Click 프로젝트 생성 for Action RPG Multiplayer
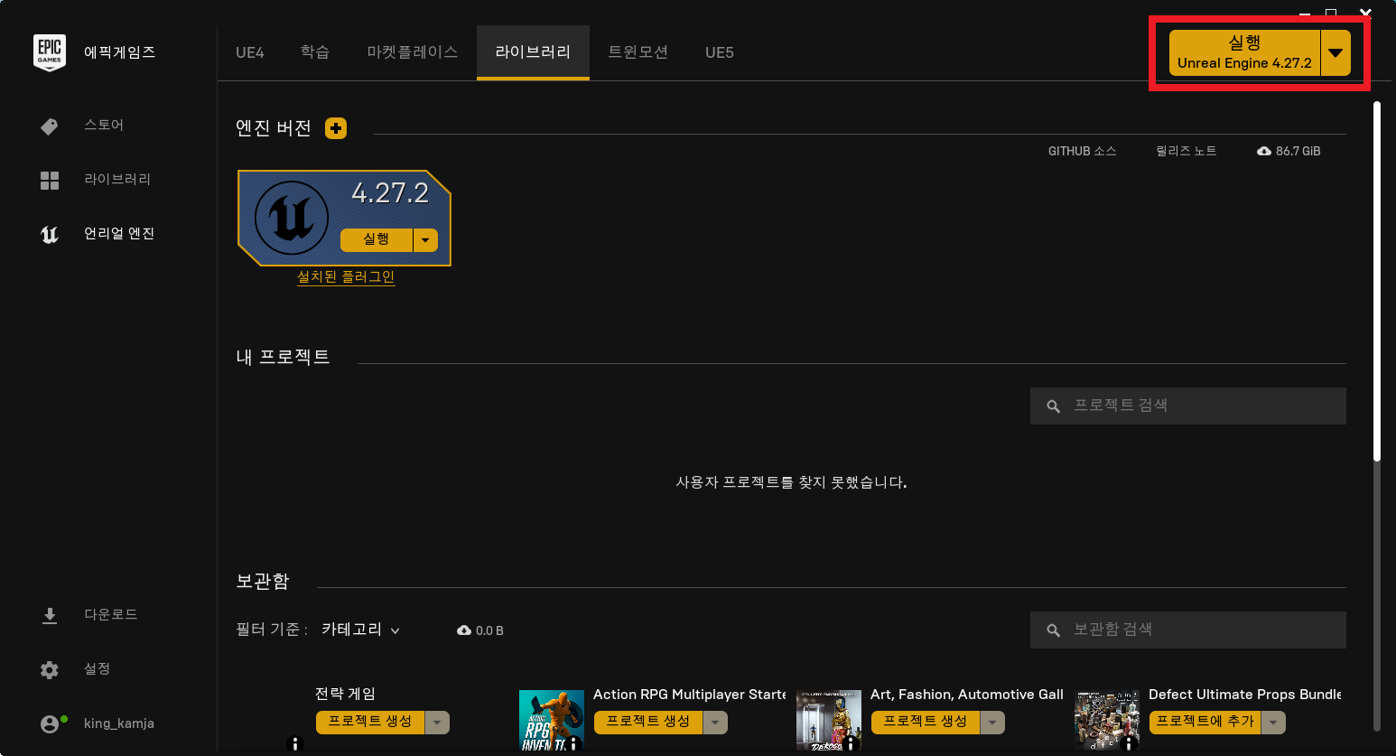1396x756 pixels. (x=648, y=722)
